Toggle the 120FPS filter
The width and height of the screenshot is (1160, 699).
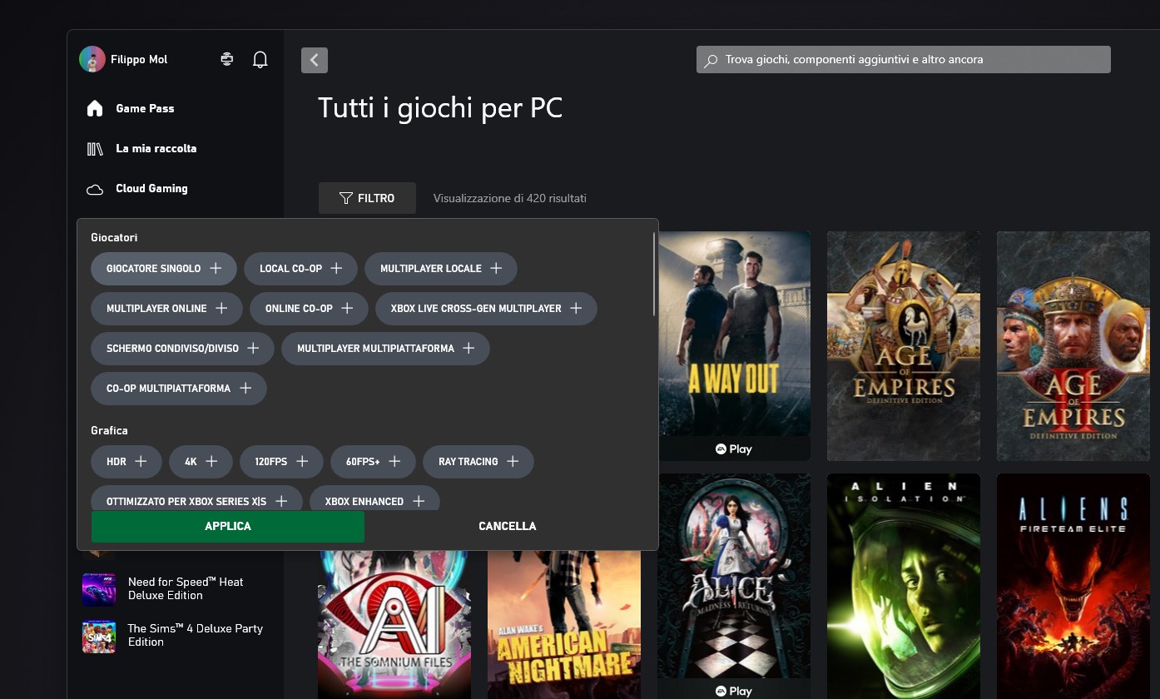[x=281, y=462]
